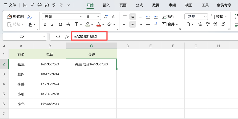Align text left
The image size is (238, 119).
pyautogui.click(x=125, y=24)
